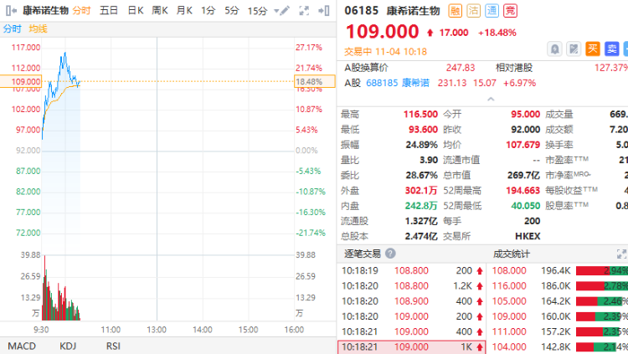Select the 15分 interval

257,11
